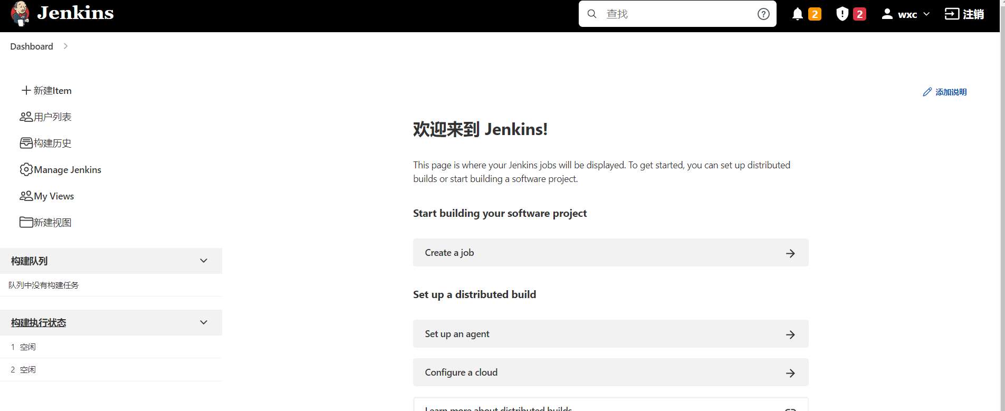The width and height of the screenshot is (1005, 411).
Task: Click the red security warning count badge
Action: 860,14
